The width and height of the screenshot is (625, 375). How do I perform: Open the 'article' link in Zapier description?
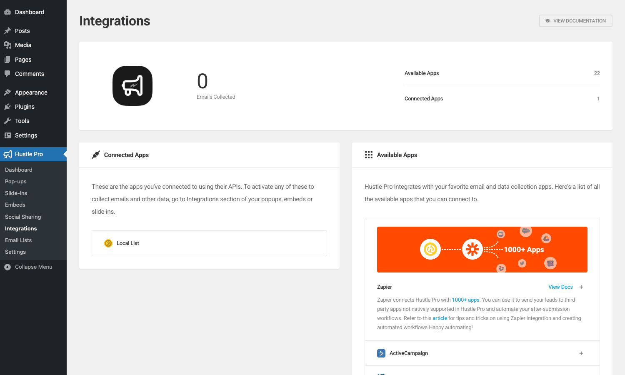pos(440,318)
